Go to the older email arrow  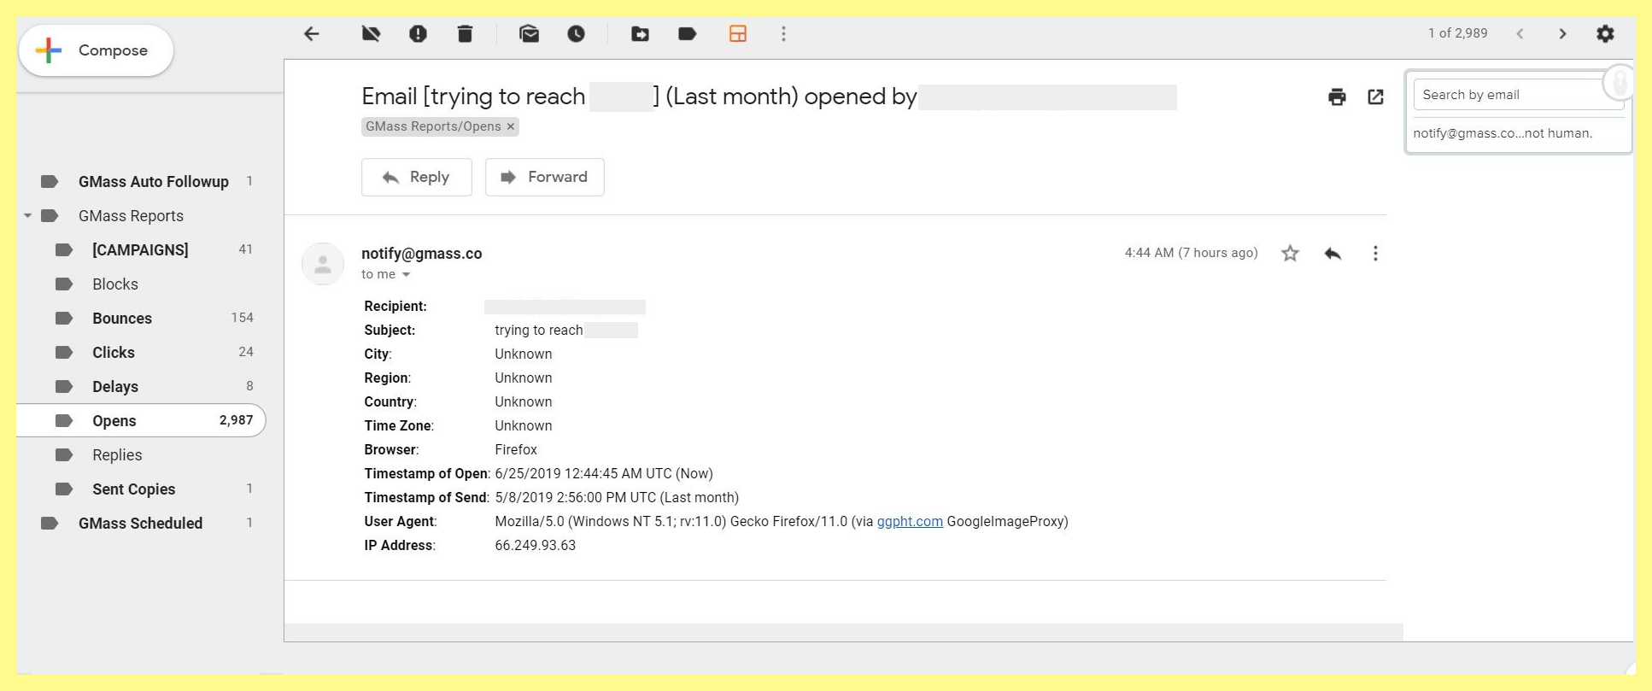pos(1562,34)
